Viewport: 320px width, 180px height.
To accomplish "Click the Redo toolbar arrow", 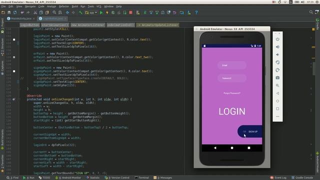I will tap(28, 12).
